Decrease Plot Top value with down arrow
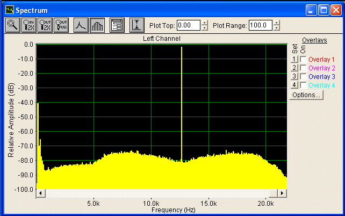Screen dimensions: 345x216 pyautogui.click(x=204, y=28)
